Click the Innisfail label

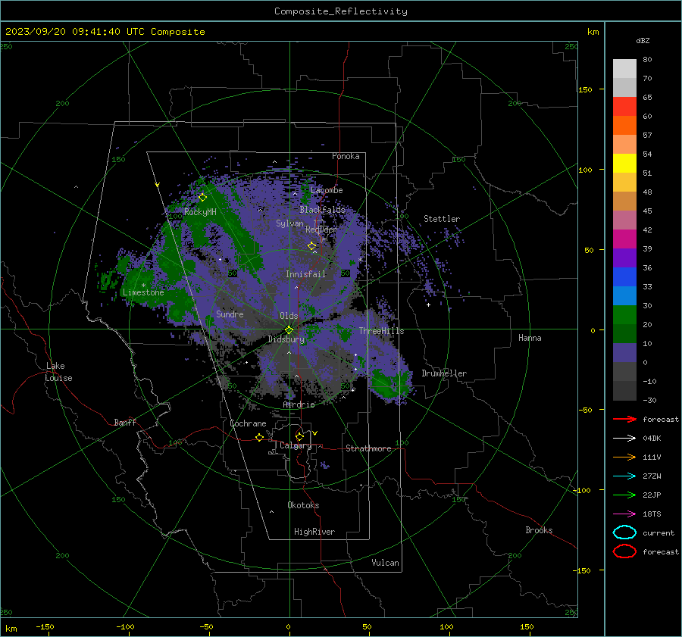[305, 274]
